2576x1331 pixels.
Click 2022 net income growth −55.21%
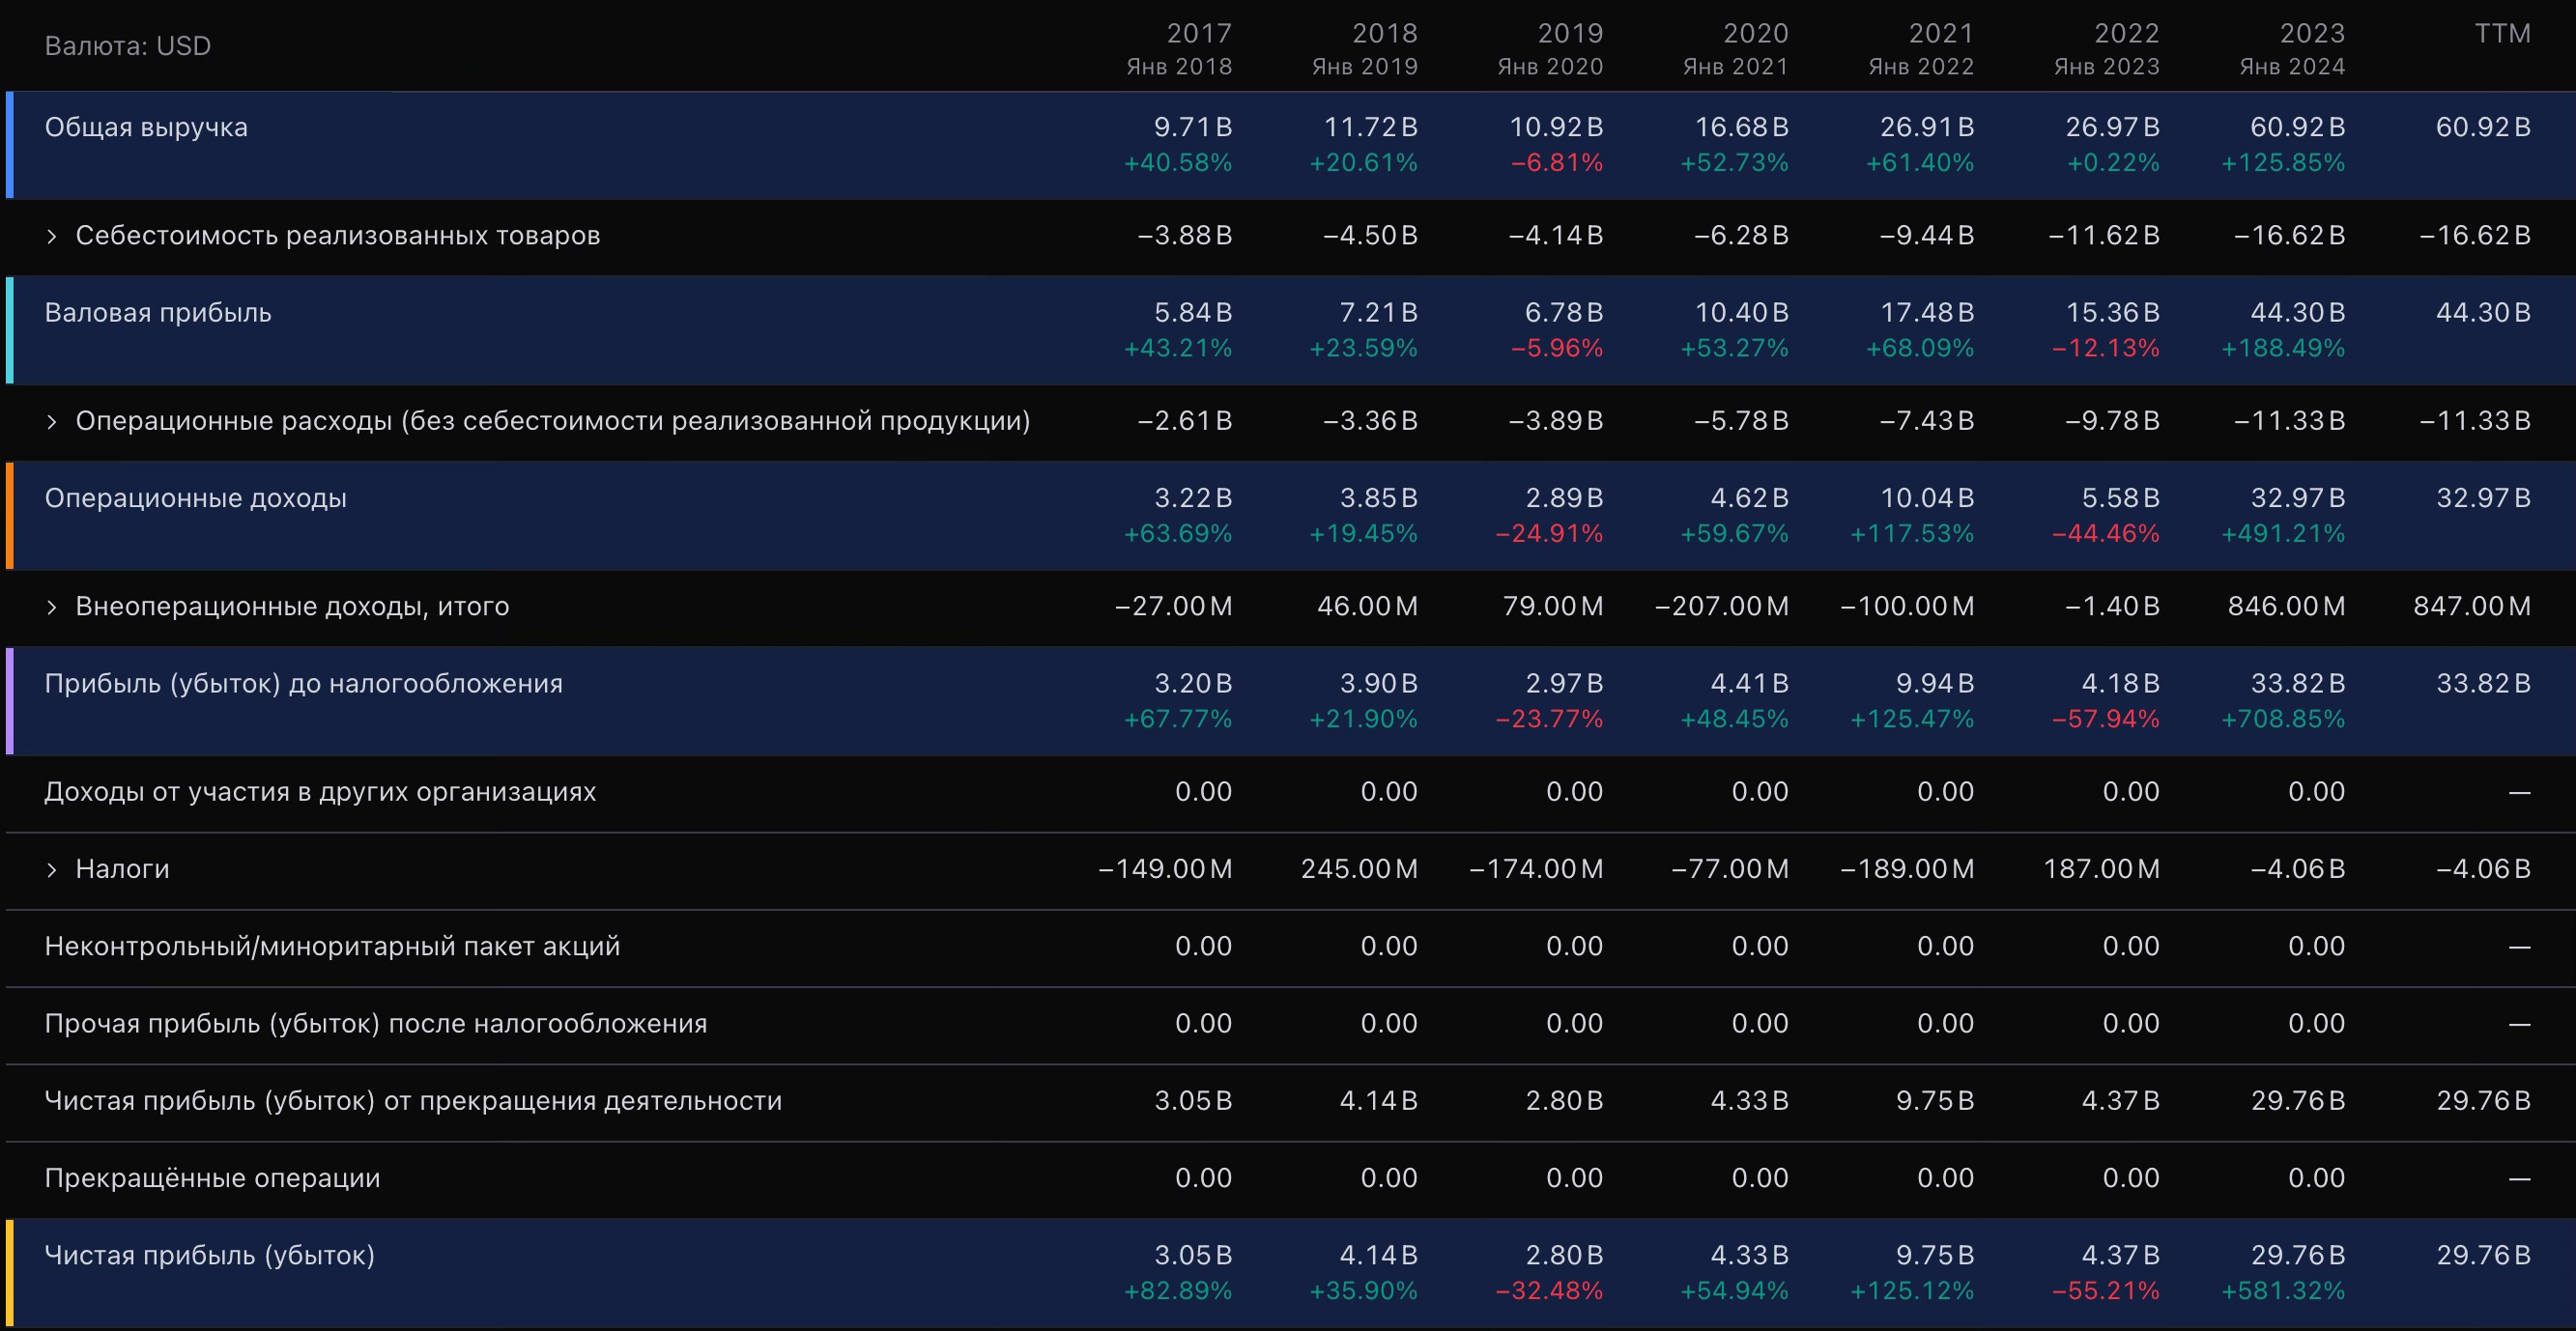(2105, 1291)
